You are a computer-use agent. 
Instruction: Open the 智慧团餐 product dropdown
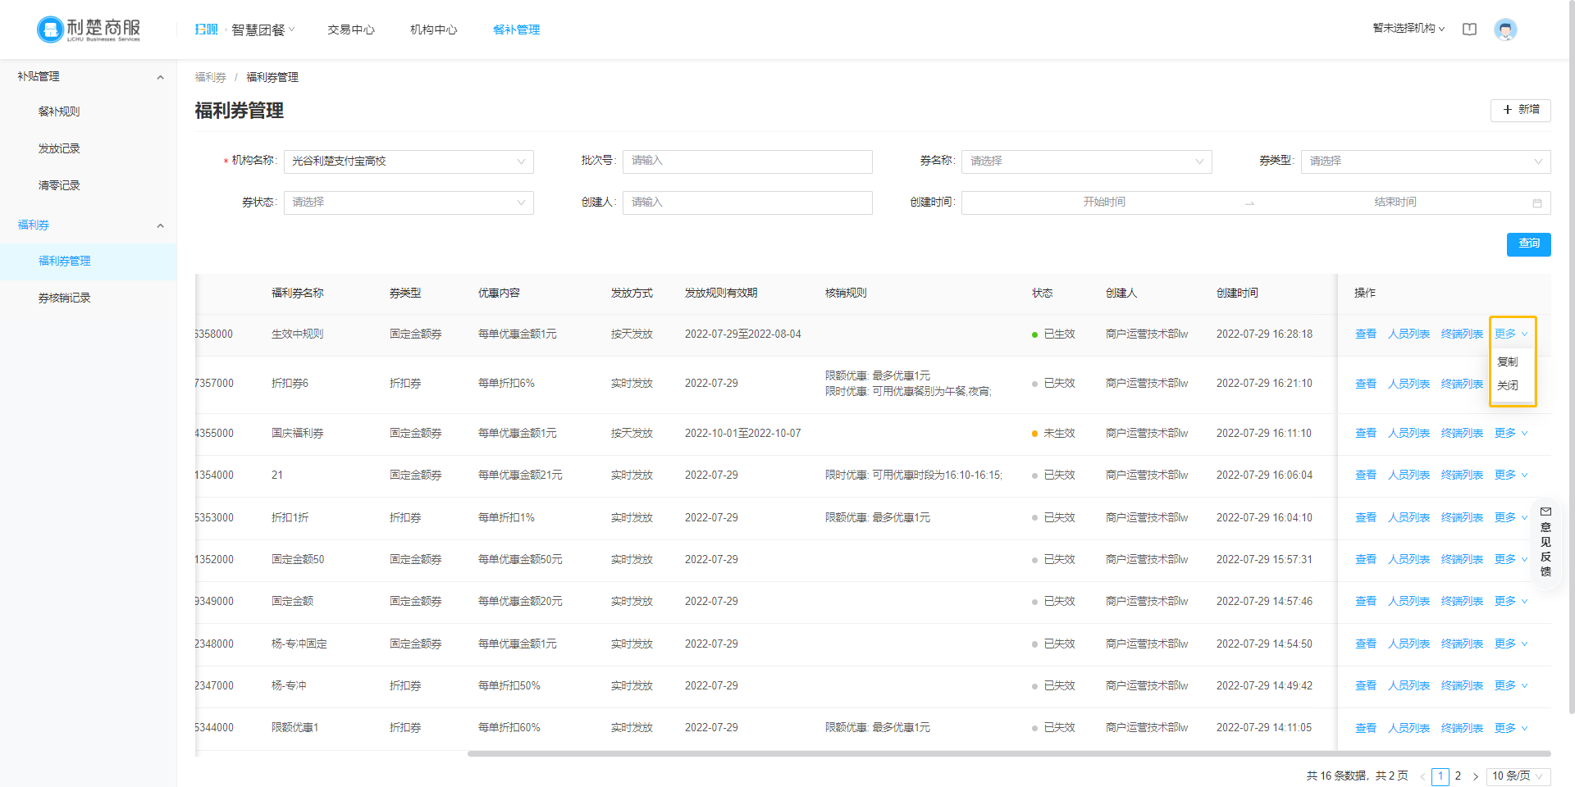(262, 30)
